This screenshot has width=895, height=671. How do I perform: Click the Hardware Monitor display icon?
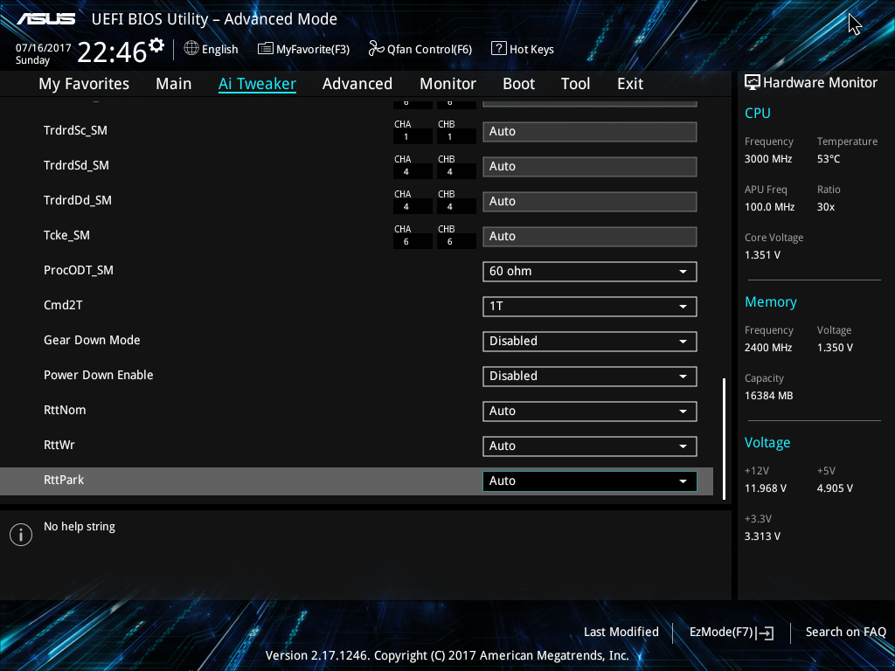point(753,83)
